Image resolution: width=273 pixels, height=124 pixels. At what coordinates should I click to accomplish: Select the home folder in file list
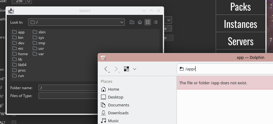(x=20, y=54)
